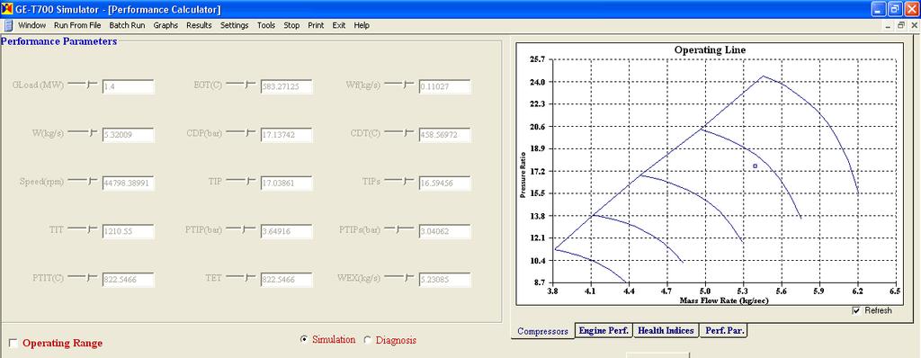Click the Stop menu item

[291, 25]
